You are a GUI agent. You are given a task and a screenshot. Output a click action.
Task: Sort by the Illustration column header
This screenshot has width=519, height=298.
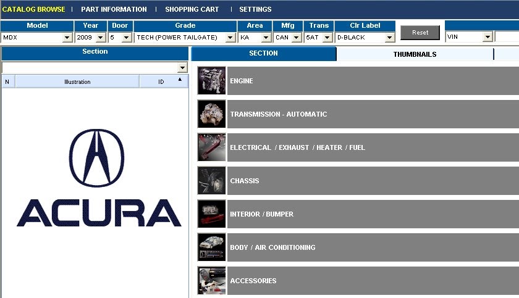[77, 81]
